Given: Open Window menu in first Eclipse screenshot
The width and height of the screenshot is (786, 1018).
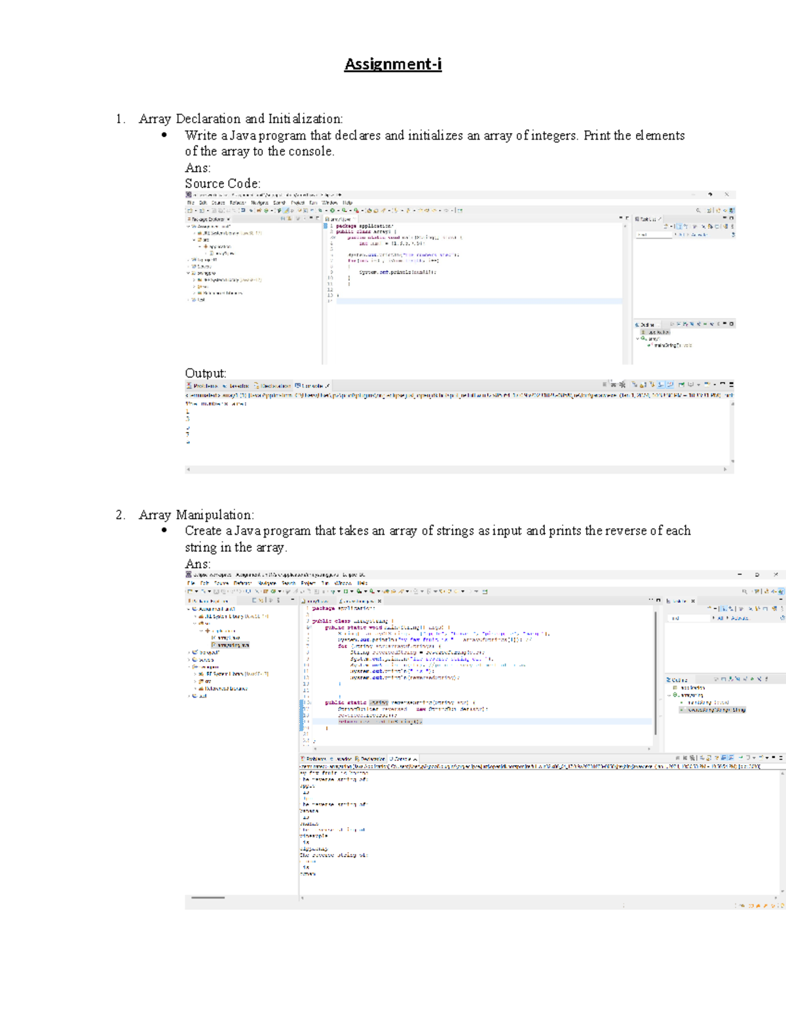Looking at the screenshot, I should coord(330,203).
